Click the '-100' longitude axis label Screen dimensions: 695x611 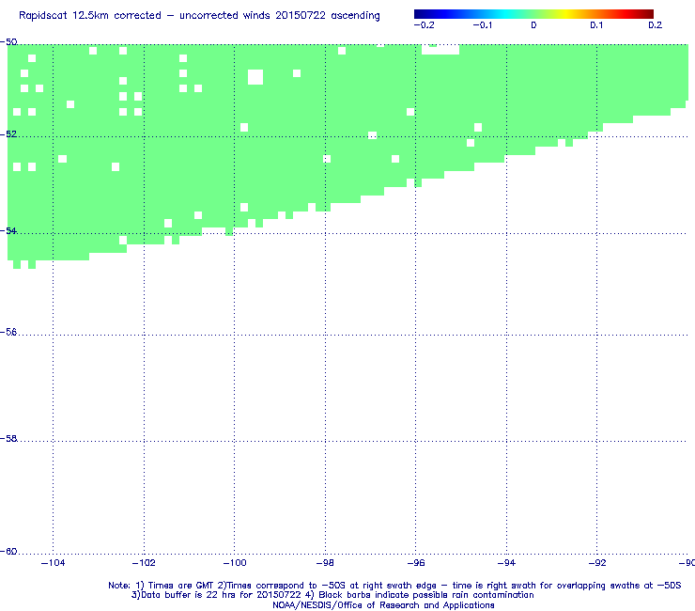[235, 563]
